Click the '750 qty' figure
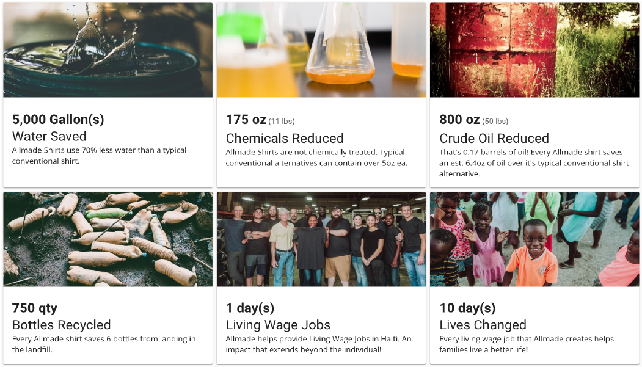This screenshot has width=642, height=367. (35, 308)
